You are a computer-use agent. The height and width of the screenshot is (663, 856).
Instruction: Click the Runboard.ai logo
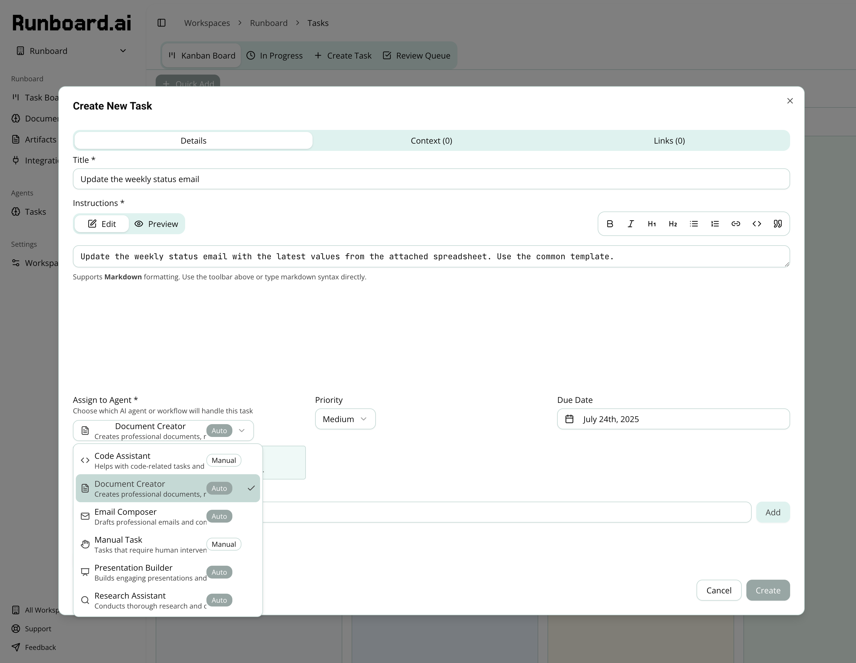(x=72, y=23)
